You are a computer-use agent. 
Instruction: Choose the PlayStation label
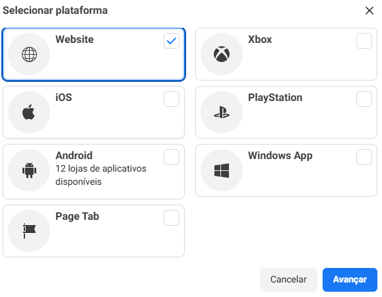(275, 98)
